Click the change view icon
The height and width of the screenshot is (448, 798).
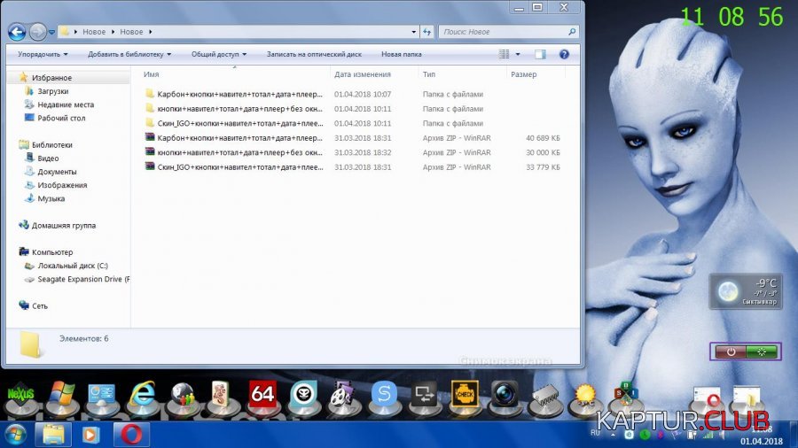505,54
